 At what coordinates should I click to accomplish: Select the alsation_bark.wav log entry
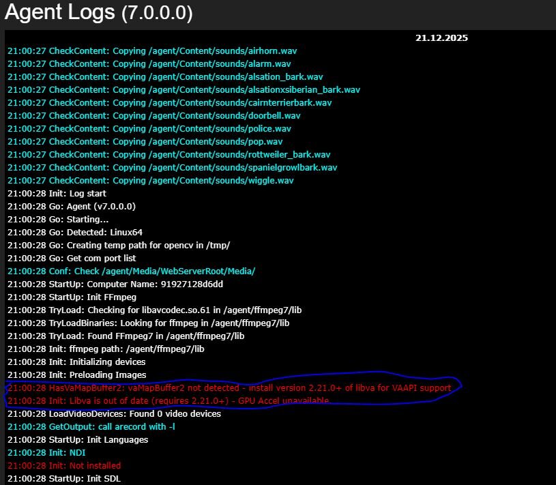[165, 77]
